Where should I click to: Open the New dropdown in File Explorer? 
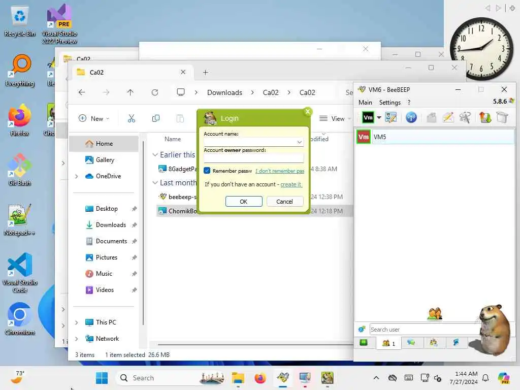tap(94, 118)
